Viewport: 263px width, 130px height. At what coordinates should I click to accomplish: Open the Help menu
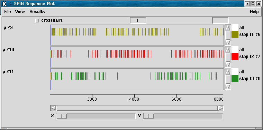[x=254, y=12]
